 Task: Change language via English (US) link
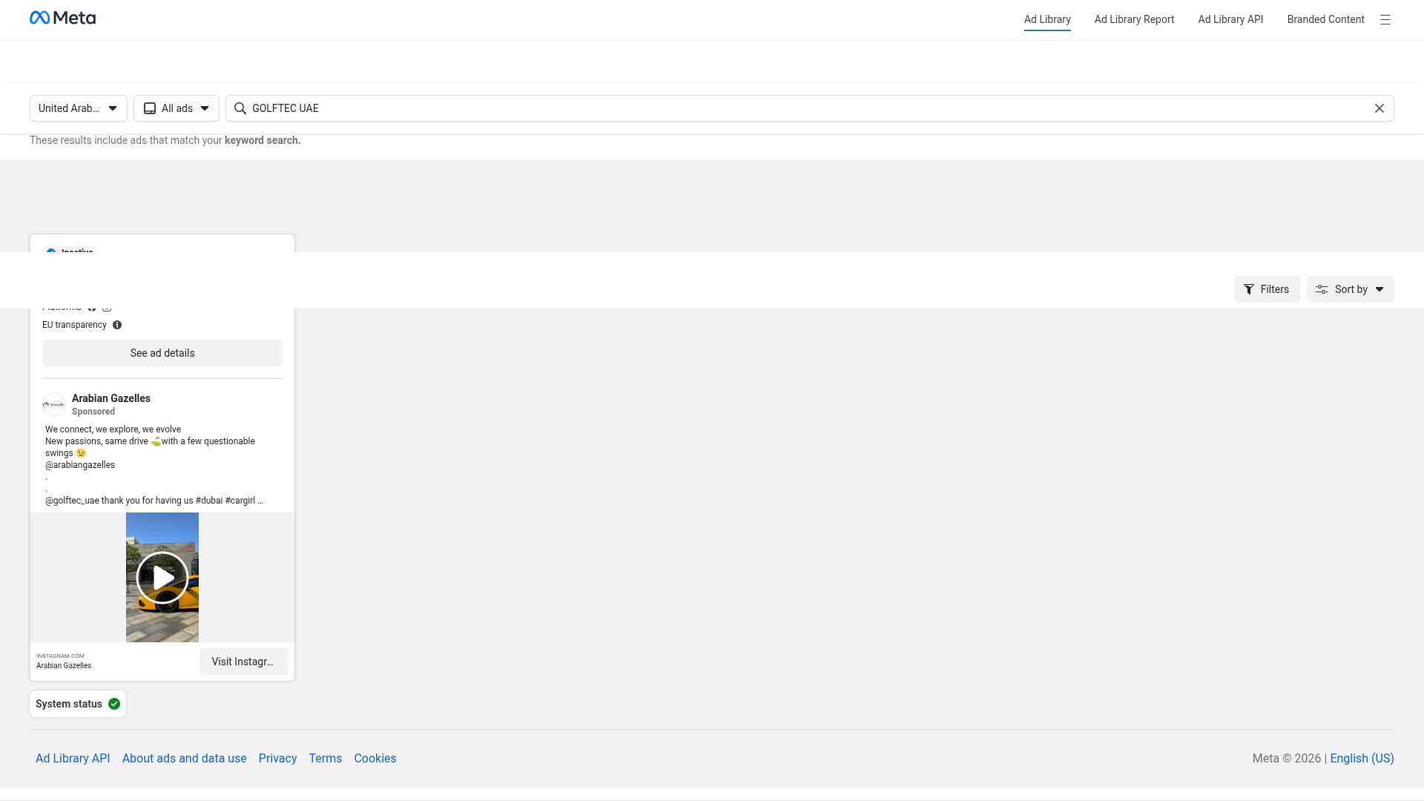tap(1362, 758)
